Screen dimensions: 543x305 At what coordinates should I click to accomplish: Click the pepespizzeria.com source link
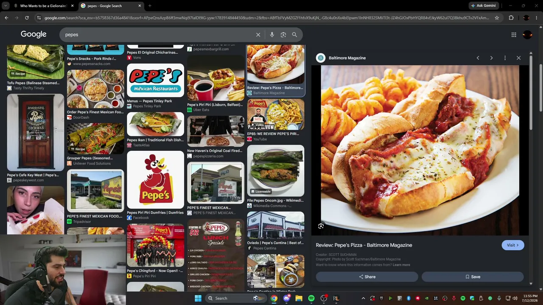tap(208, 156)
